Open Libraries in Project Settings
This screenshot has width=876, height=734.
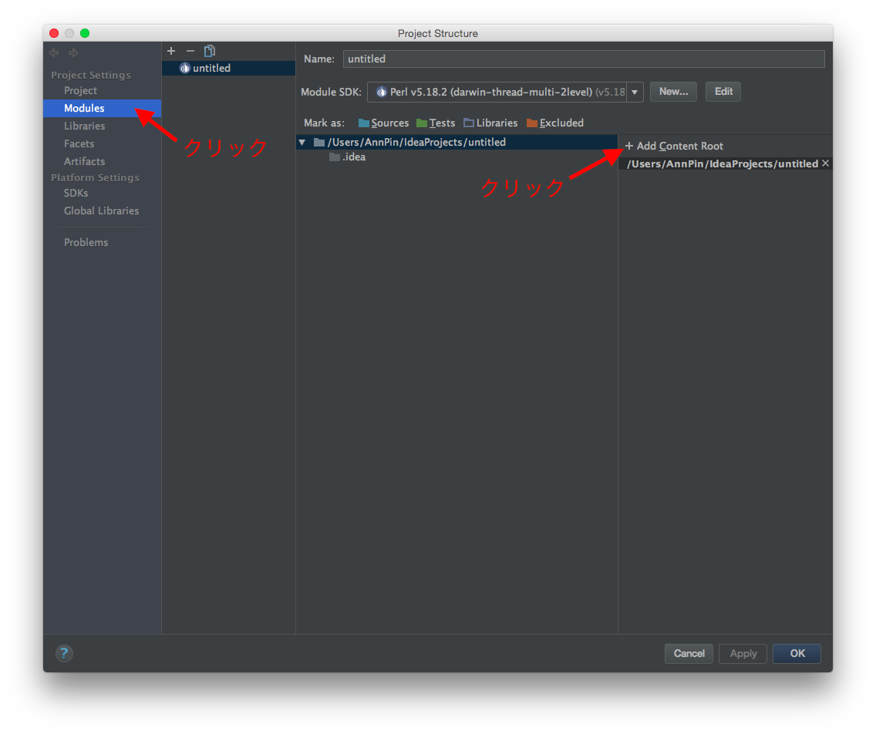[84, 126]
